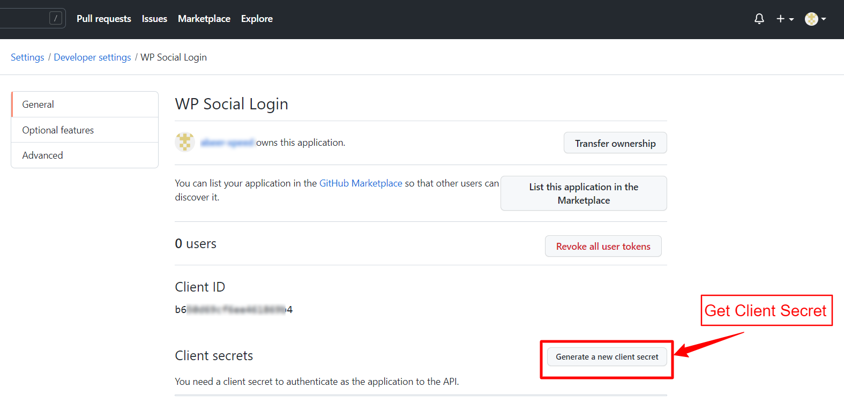The width and height of the screenshot is (844, 417).
Task: Click the blurred owner username link
Action: tap(227, 143)
